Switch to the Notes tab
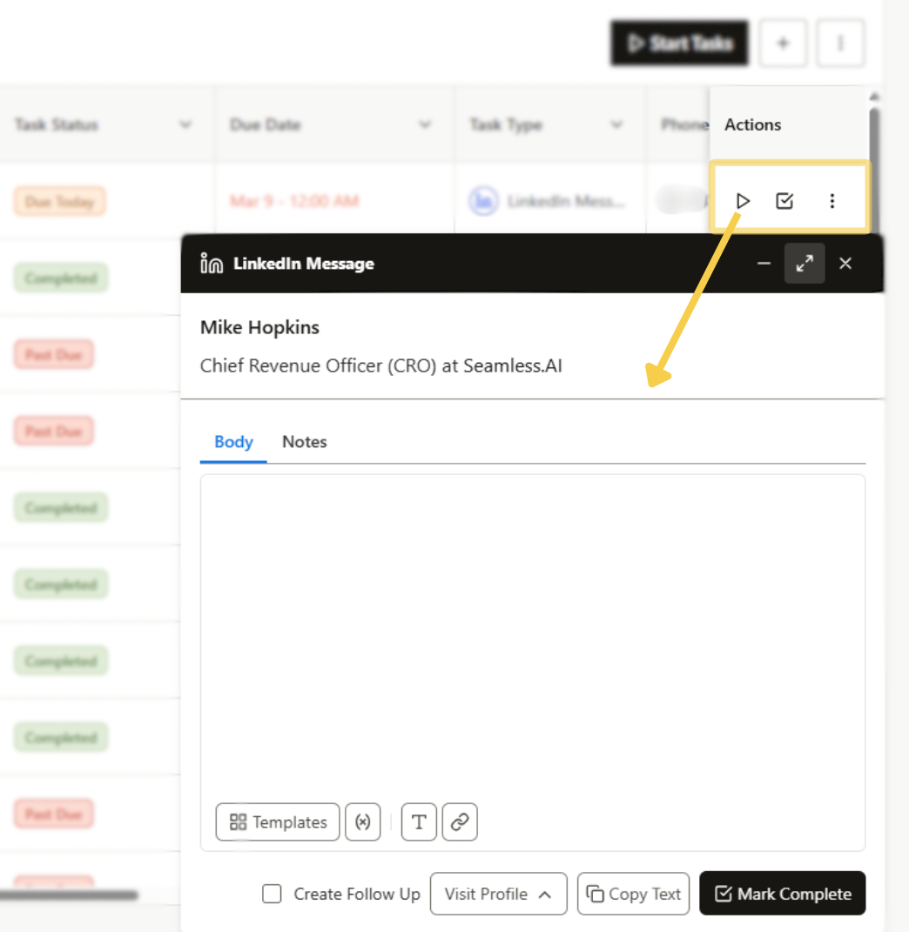The width and height of the screenshot is (909, 932). point(304,442)
